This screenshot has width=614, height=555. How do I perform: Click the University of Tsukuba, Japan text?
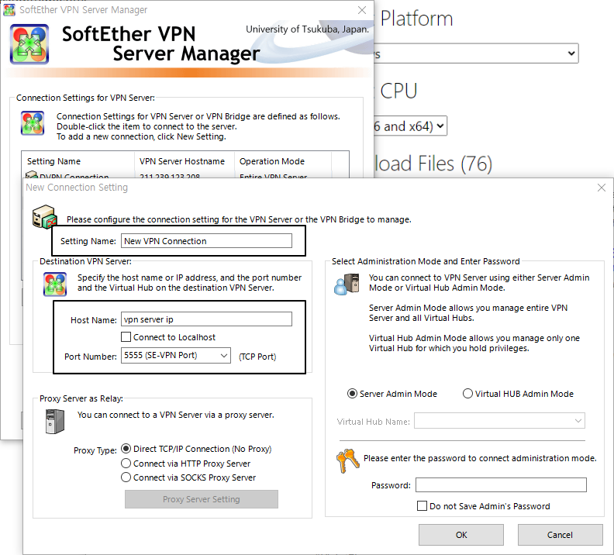308,29
